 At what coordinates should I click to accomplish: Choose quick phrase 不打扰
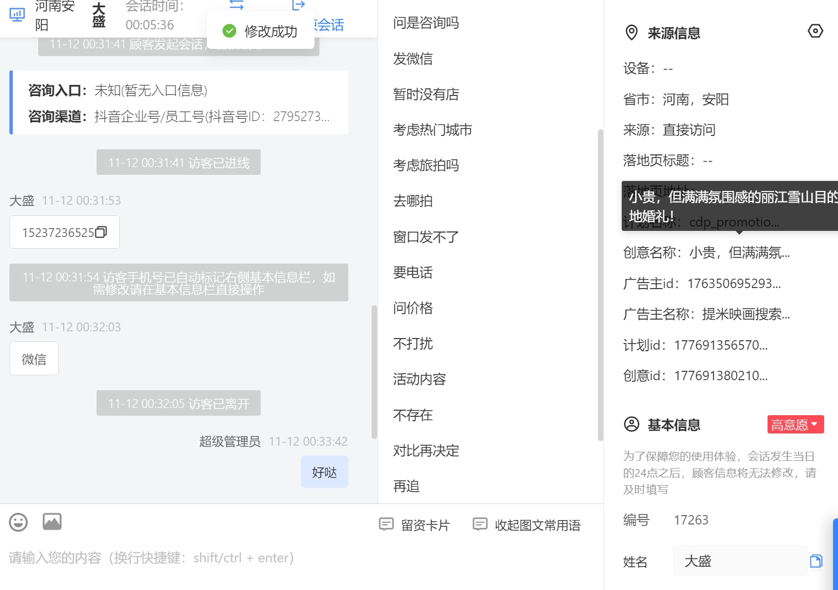[413, 343]
